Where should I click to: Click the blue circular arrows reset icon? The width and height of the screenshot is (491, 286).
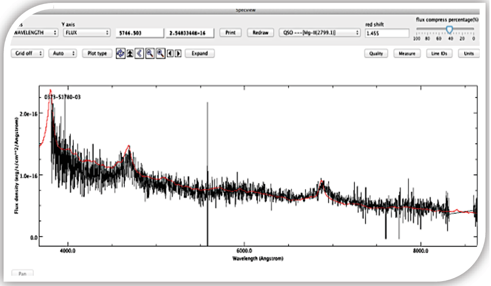tap(120, 53)
